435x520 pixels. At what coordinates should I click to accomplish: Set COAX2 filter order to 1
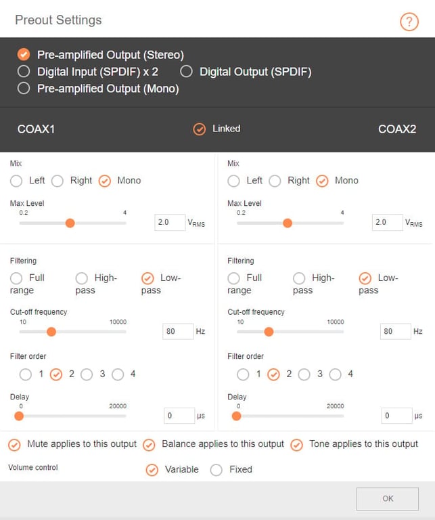coord(243,374)
